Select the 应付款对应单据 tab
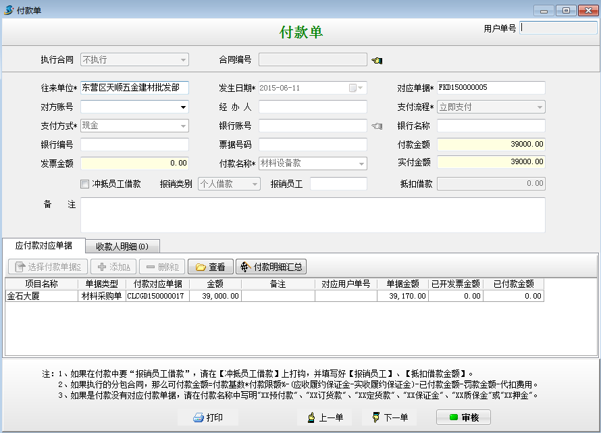This screenshot has height=433, width=601. (x=43, y=246)
